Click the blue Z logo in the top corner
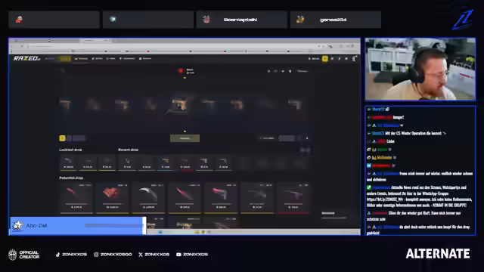The height and width of the screenshot is (272, 484). [463, 20]
